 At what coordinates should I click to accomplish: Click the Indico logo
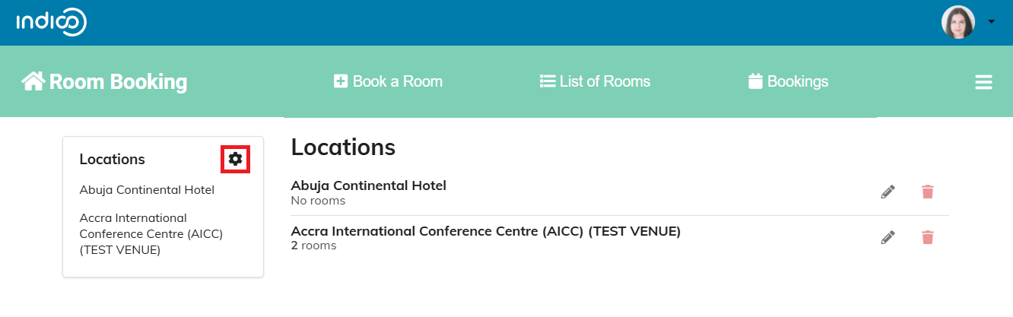(52, 22)
